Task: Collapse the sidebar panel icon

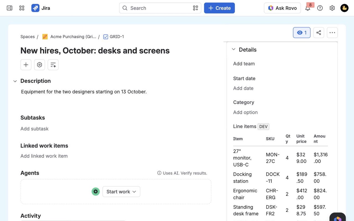Action: click(9, 8)
